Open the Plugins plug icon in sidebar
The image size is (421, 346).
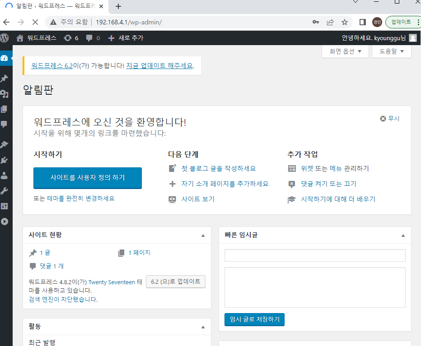click(x=5, y=160)
